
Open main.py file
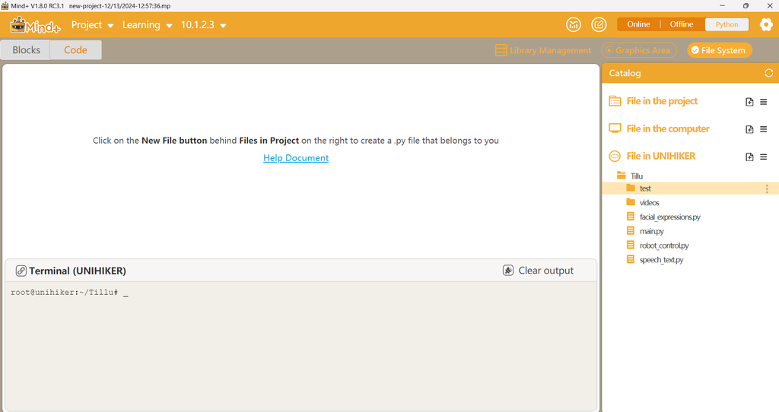tap(651, 231)
